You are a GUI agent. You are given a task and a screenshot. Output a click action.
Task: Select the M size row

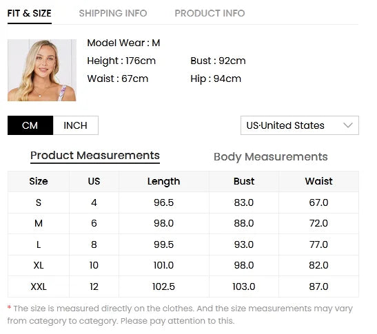(183, 223)
